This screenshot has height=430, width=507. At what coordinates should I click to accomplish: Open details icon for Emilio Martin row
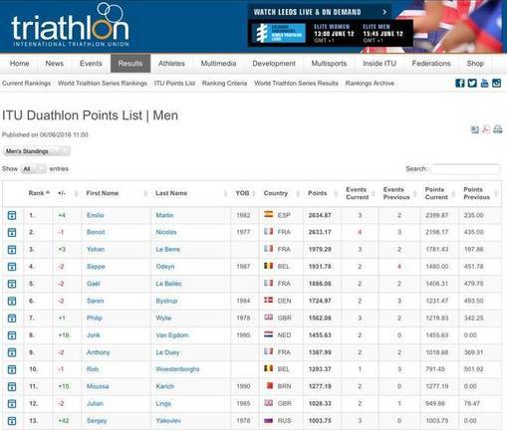coord(12,215)
